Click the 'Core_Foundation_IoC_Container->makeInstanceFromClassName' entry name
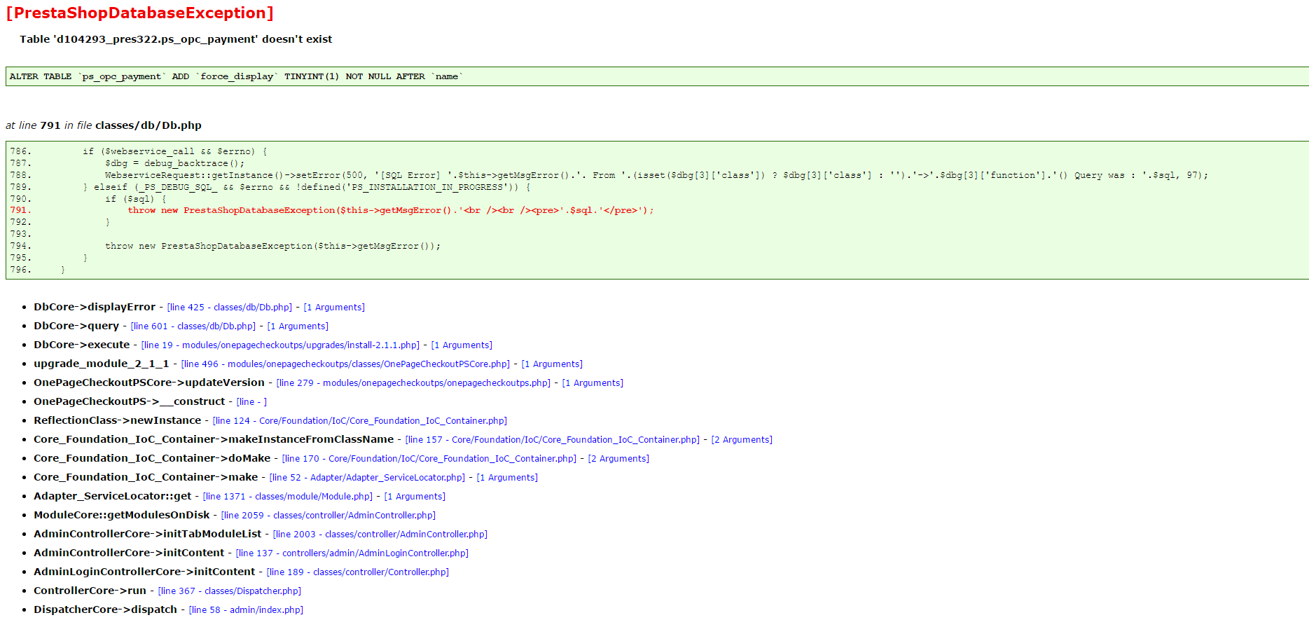The image size is (1309, 634). (x=214, y=439)
